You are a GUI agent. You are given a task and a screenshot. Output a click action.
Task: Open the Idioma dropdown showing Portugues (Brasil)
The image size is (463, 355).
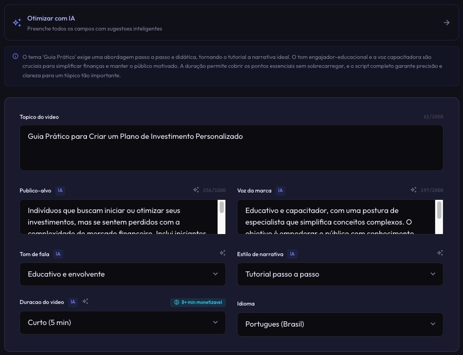pos(340,324)
